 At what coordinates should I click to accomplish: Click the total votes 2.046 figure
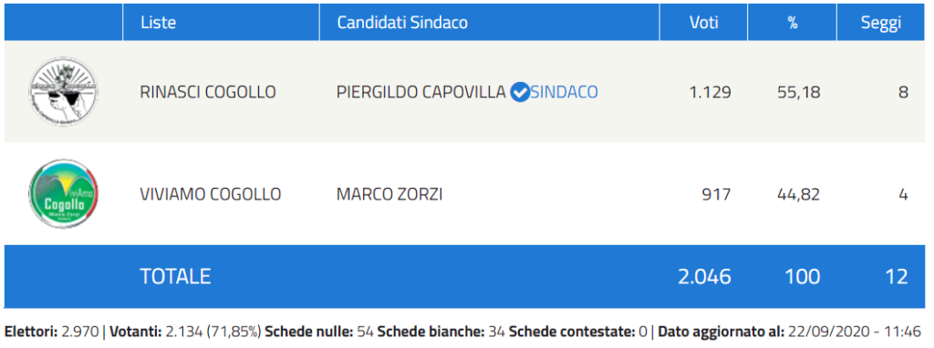[705, 277]
